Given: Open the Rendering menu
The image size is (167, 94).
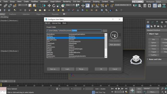Looking at the screenshot, I should click(x=67, y=2).
